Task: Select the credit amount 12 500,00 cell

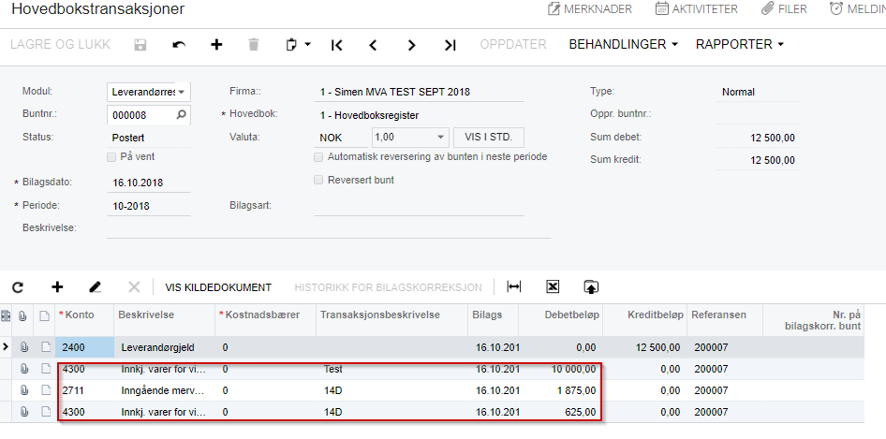Action: click(644, 347)
